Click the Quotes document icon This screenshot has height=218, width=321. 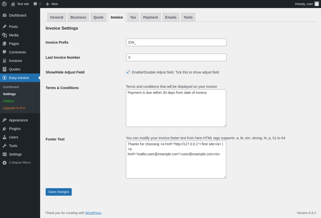[5, 69]
